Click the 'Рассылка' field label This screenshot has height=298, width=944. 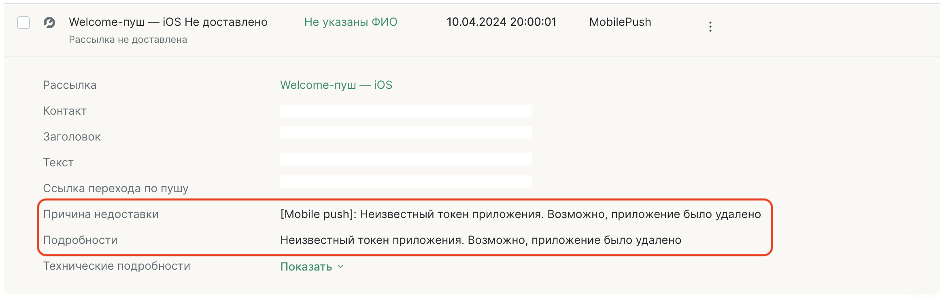(x=70, y=85)
